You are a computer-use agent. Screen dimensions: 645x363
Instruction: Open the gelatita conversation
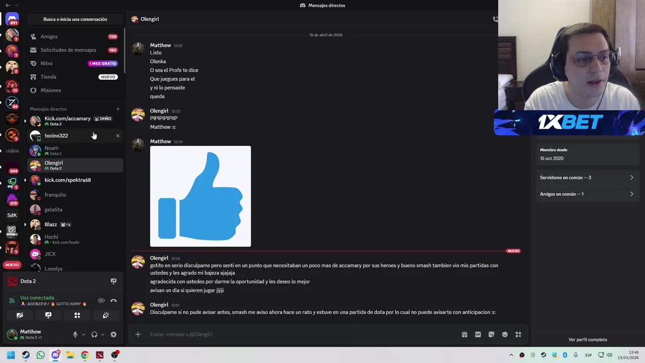tap(75, 209)
